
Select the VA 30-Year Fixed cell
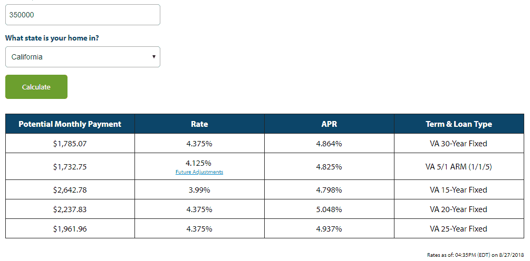coord(459,143)
